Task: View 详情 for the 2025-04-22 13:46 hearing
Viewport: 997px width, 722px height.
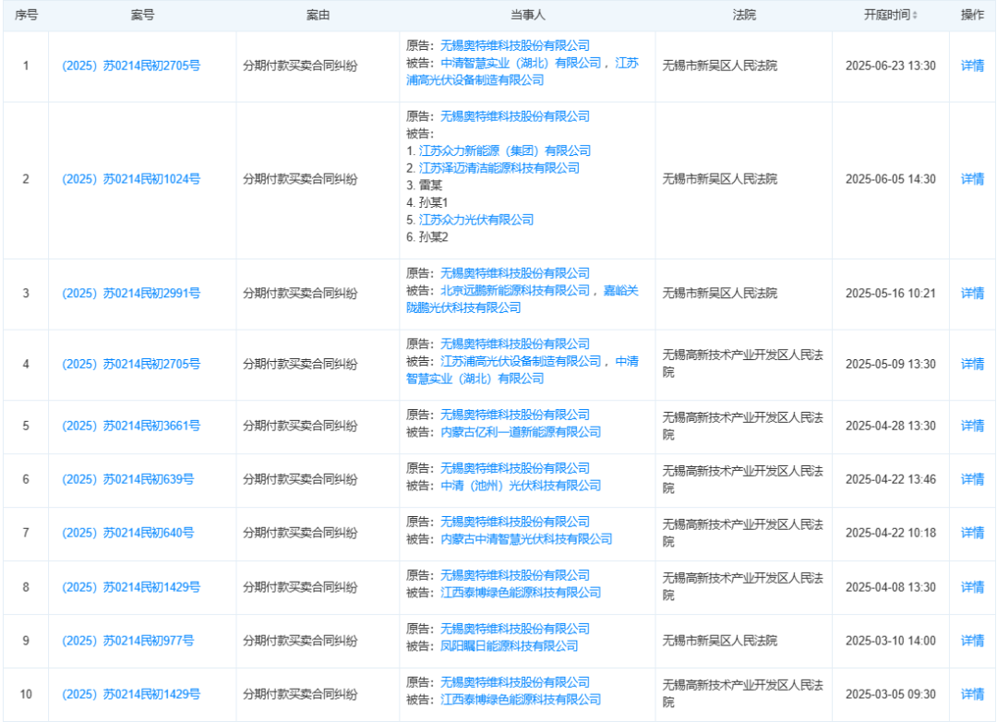Action: [x=972, y=479]
